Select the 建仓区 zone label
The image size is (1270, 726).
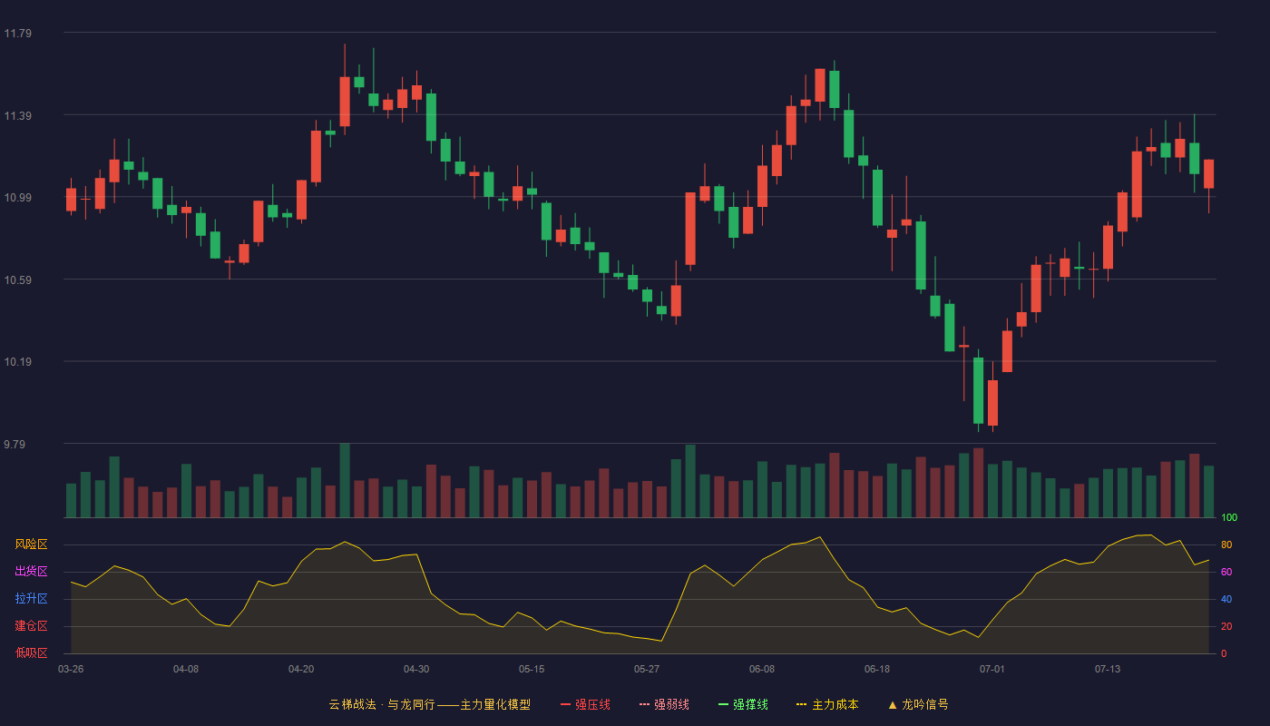click(x=31, y=626)
